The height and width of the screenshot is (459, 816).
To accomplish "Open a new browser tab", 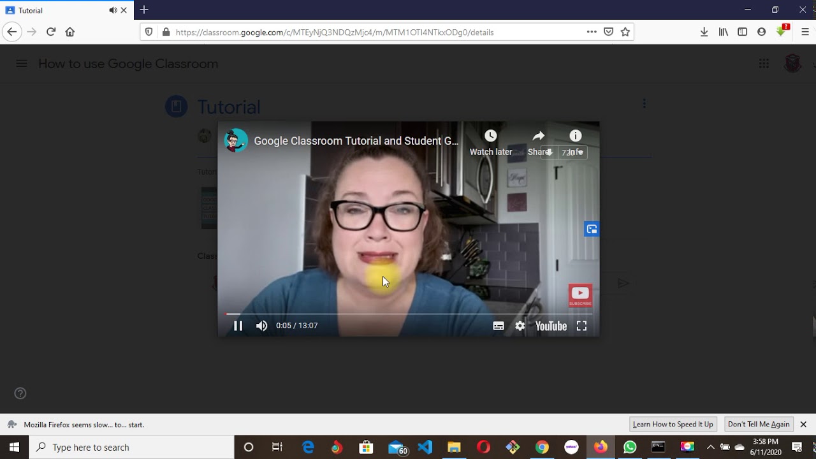I will pyautogui.click(x=144, y=10).
